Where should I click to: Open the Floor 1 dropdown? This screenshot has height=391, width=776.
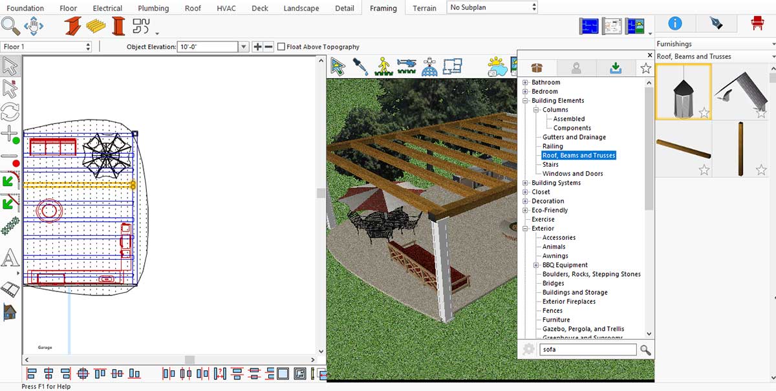45,47
